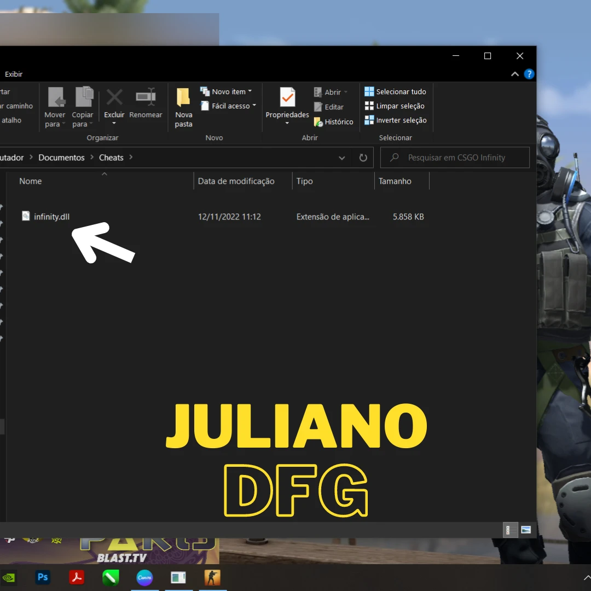The width and height of the screenshot is (591, 591).
Task: Click the Abrir button in ribbon
Action: 331,92
